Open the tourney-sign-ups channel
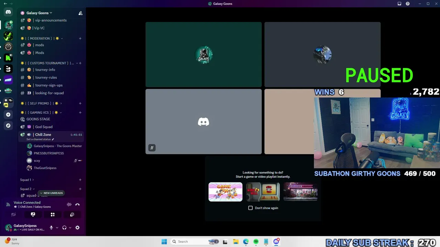Viewport: 440px width, 247px height. [51, 85]
